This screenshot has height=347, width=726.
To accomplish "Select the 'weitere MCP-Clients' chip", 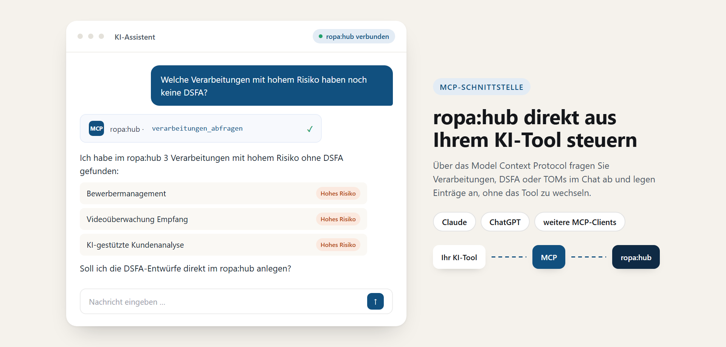I will (x=579, y=222).
